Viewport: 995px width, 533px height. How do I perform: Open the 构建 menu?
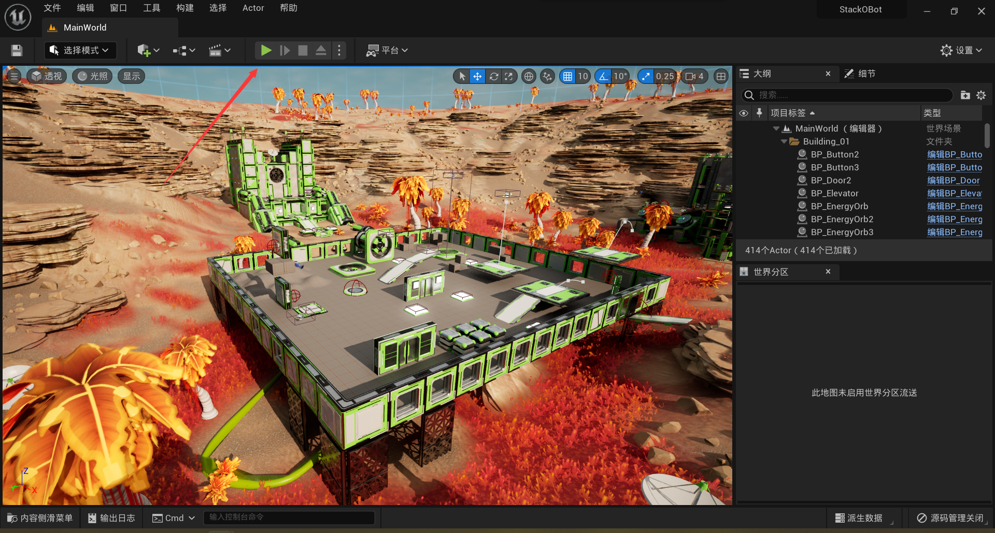184,8
